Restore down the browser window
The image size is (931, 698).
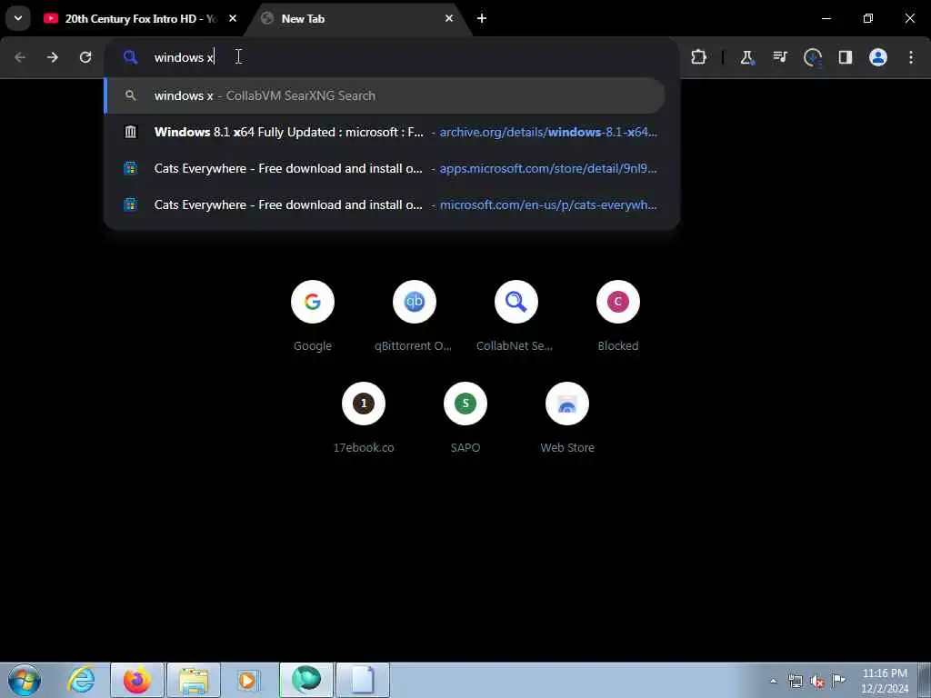[x=868, y=18]
